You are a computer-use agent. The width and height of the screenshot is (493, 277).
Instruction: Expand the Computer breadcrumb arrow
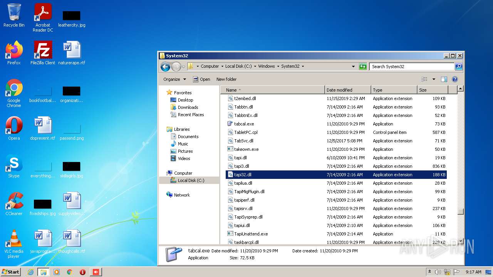click(222, 67)
